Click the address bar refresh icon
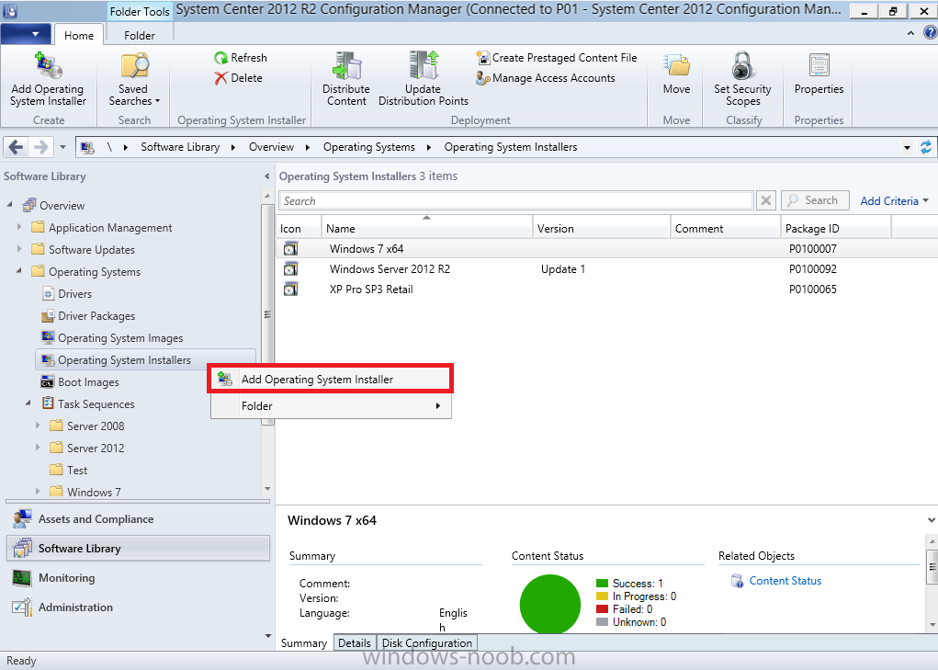 click(926, 147)
